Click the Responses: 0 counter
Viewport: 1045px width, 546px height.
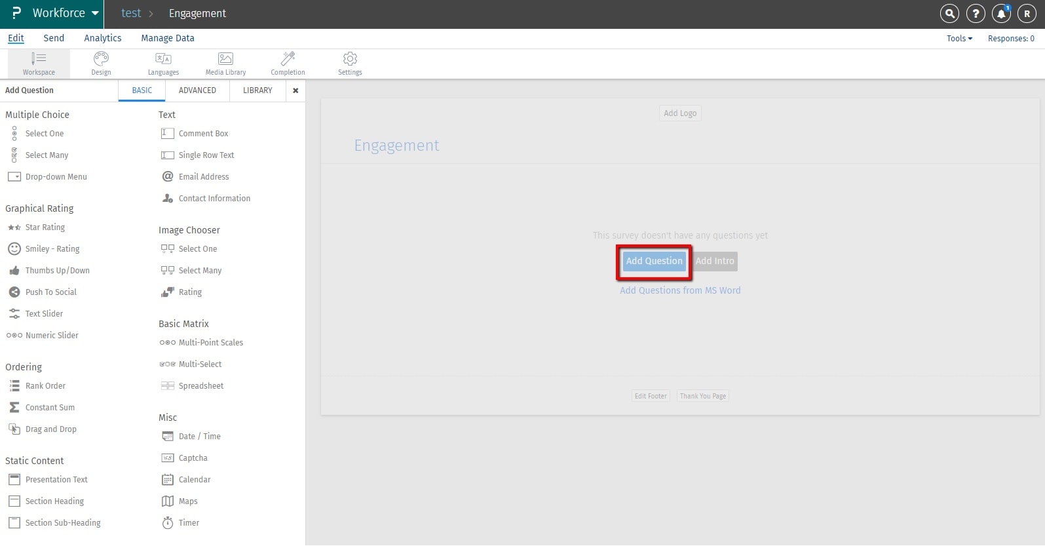tap(1011, 39)
